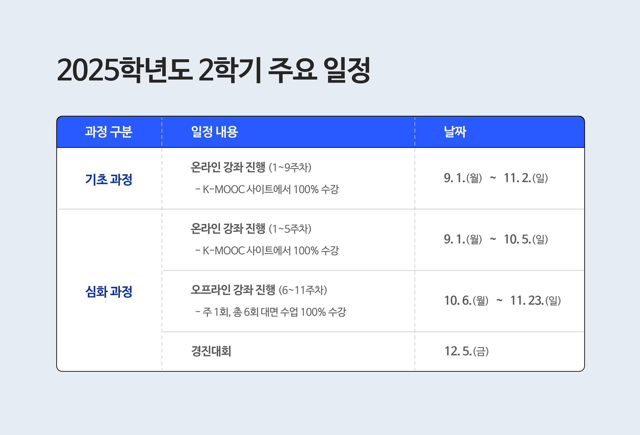This screenshot has height=435, width=640.
Task: Select the end date "11. 2.(일)"
Action: coord(526,178)
